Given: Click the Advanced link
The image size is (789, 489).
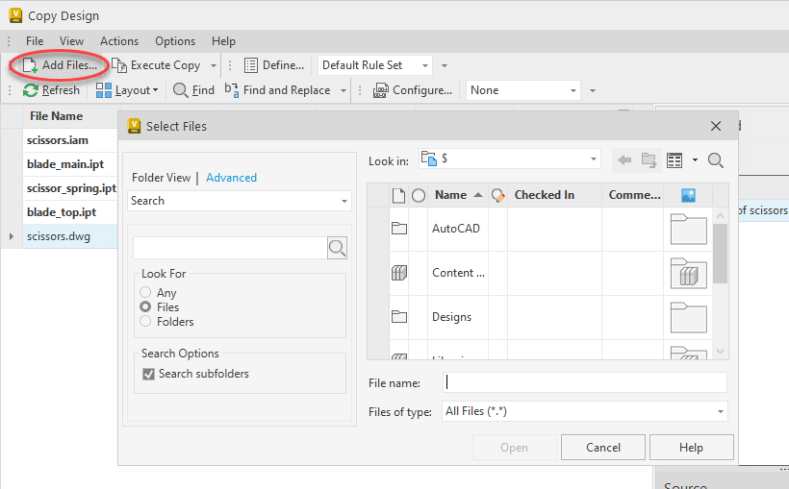Looking at the screenshot, I should [231, 178].
